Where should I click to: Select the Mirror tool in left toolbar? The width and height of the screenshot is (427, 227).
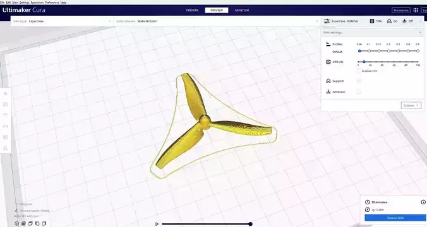[6, 126]
